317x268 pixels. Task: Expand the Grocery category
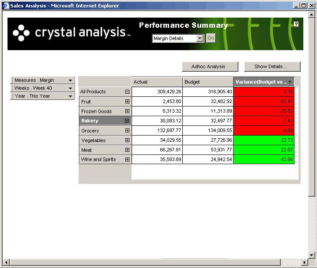[127, 130]
